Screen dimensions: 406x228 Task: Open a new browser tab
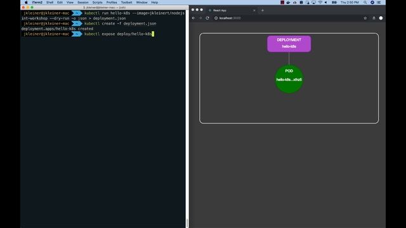click(x=262, y=10)
